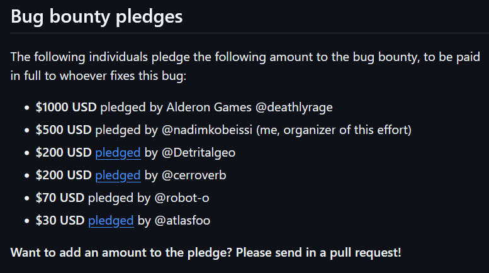Open the pledged link by @cerroverb
This screenshot has height=273, width=489.
coord(118,175)
